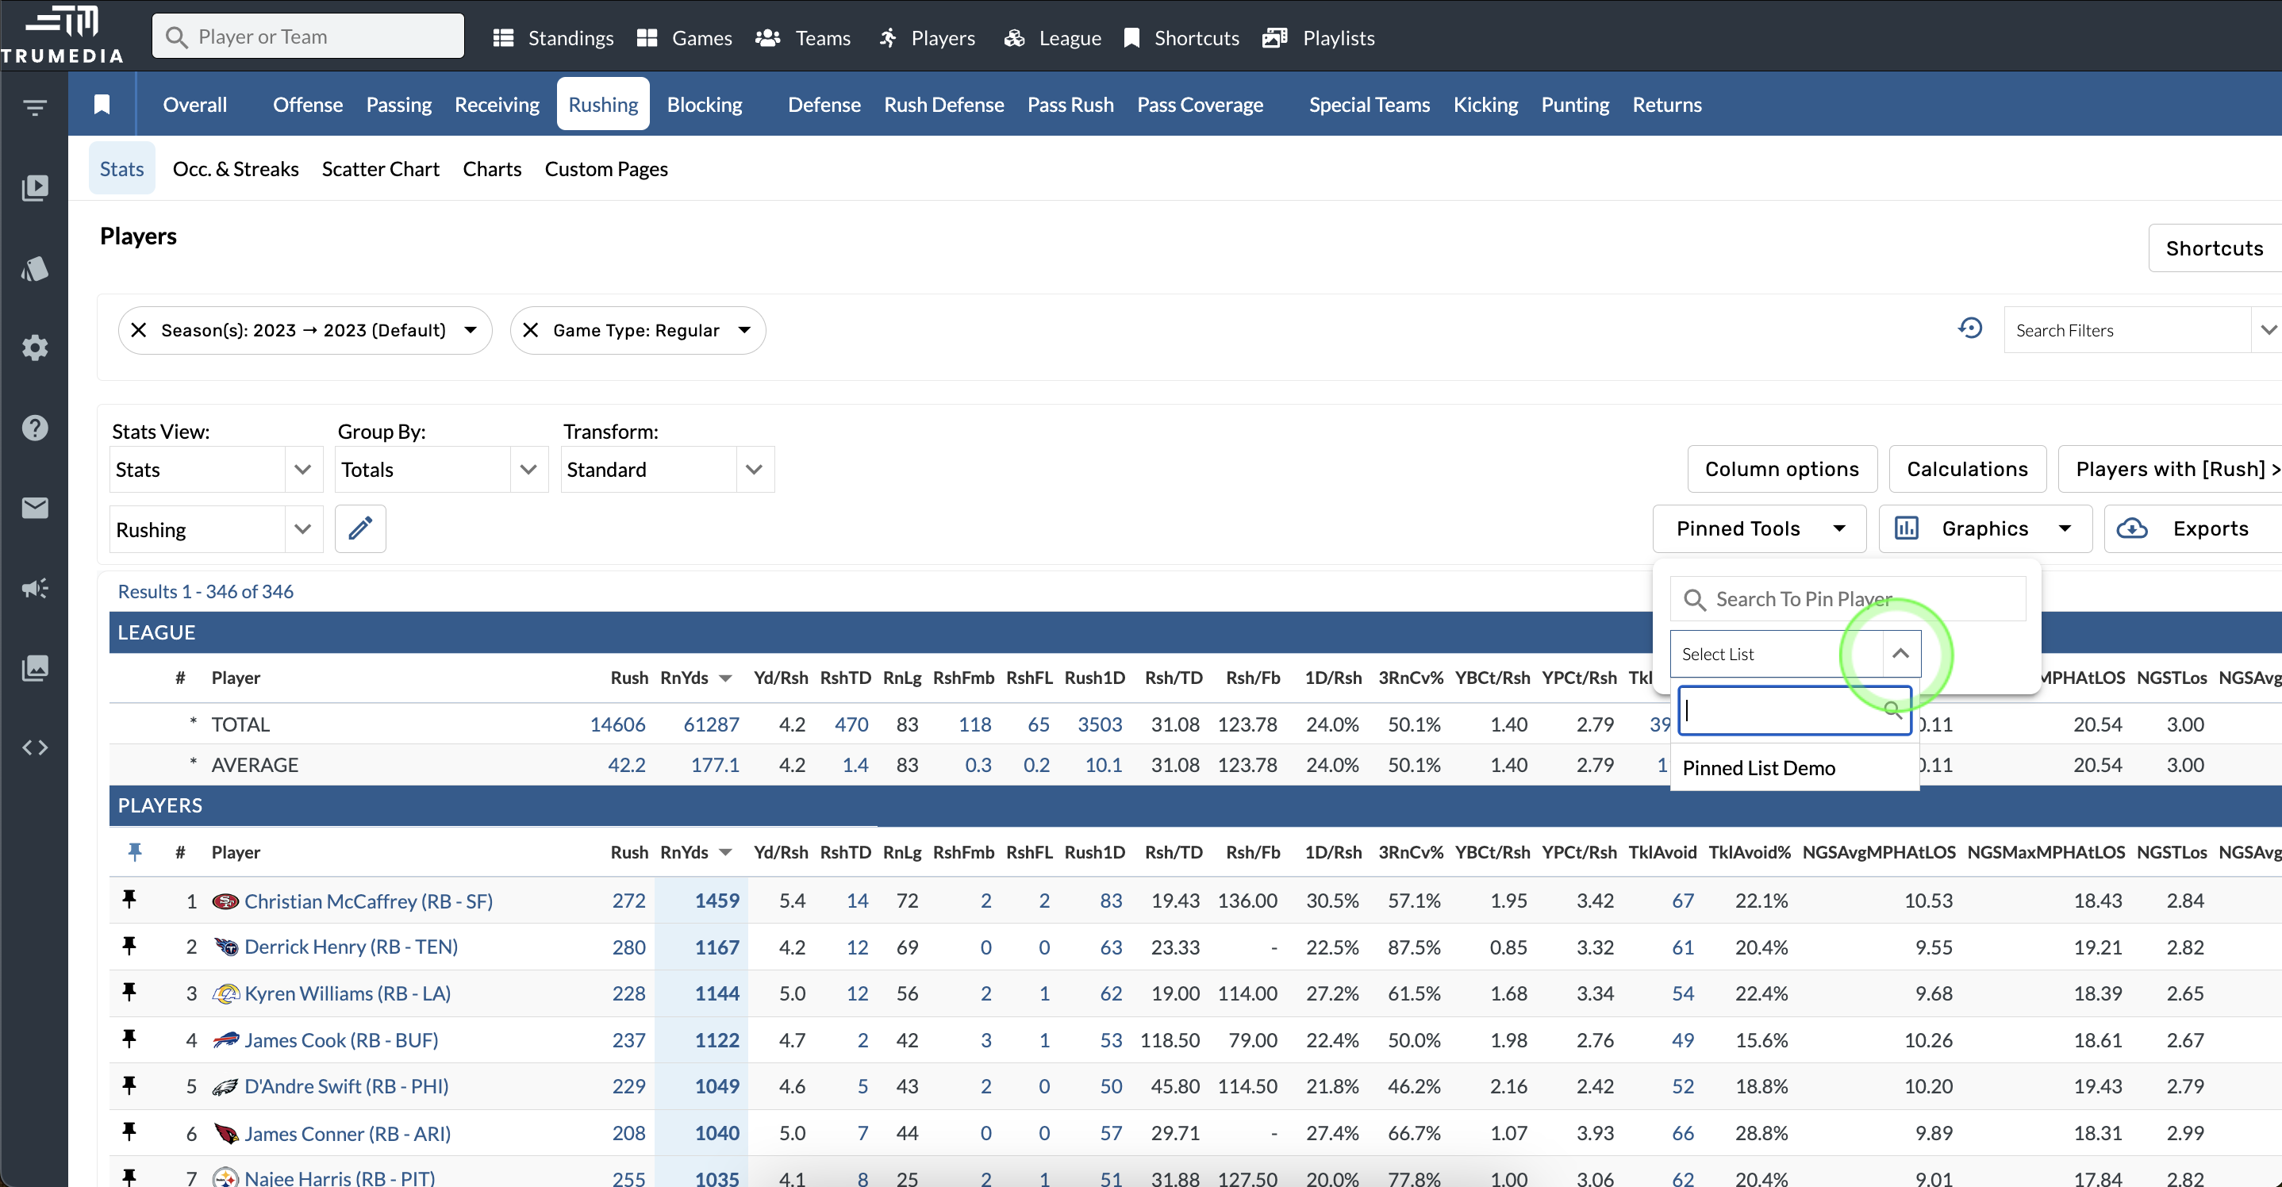2282x1187 pixels.
Task: Open the Scatter Chart tab
Action: click(x=380, y=168)
